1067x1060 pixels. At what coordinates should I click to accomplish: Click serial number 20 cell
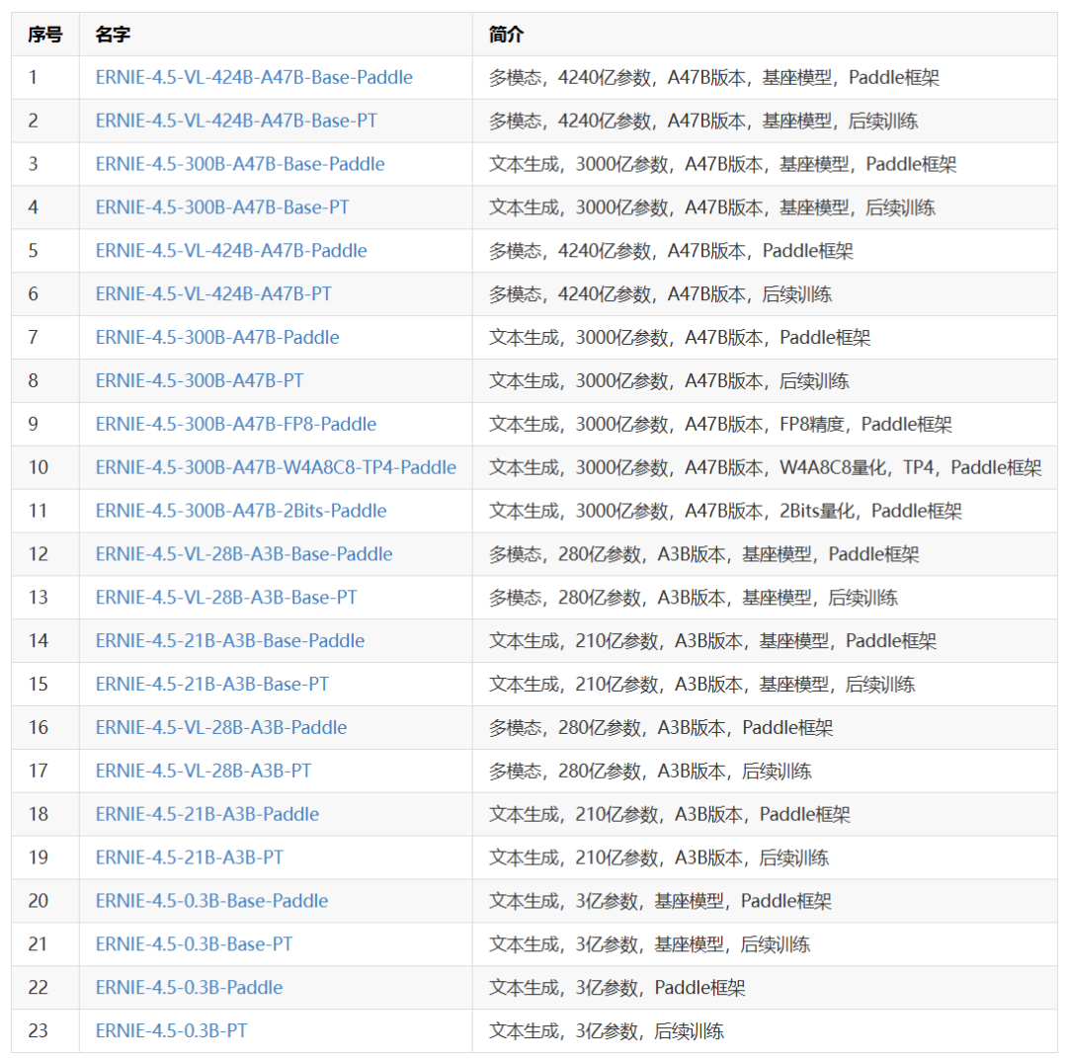pos(44,901)
